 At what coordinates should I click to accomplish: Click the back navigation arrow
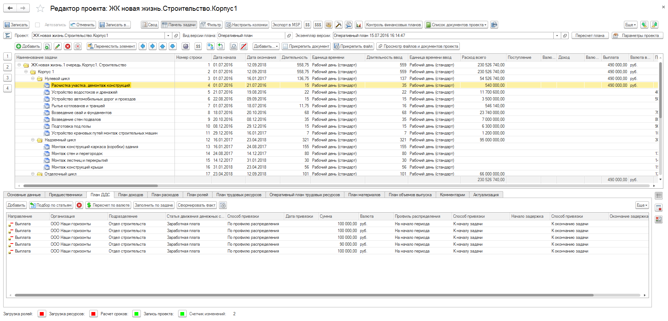(10, 8)
